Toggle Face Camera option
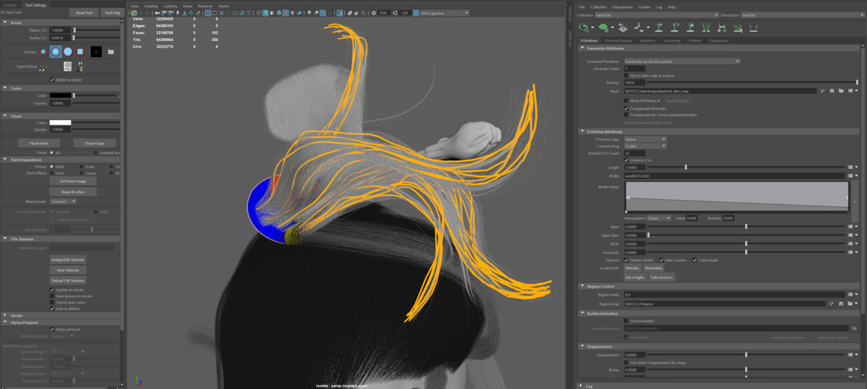 pyautogui.click(x=661, y=260)
